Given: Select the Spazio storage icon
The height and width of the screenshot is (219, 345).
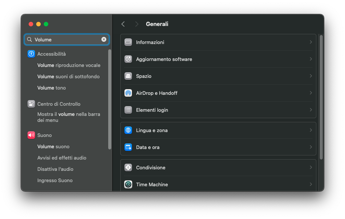Looking at the screenshot, I should coord(128,76).
